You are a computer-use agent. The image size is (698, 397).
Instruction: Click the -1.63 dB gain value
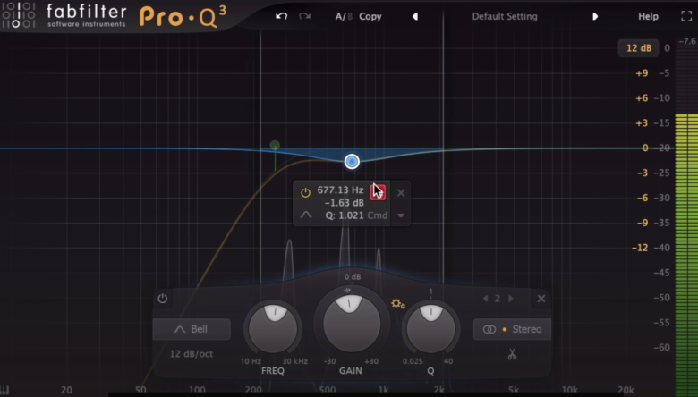[345, 203]
